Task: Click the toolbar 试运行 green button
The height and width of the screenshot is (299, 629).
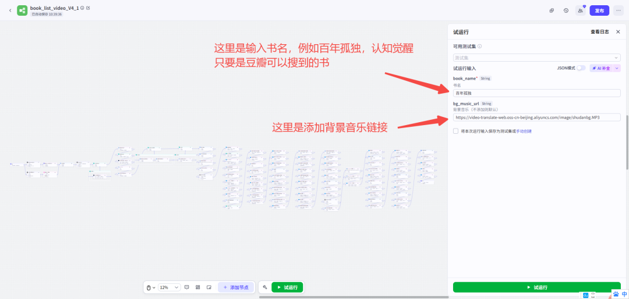Action: 287,287
